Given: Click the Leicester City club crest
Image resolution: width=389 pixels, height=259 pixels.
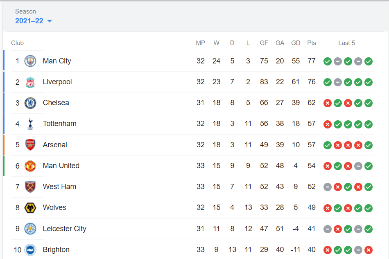Looking at the screenshot, I should [x=30, y=229].
